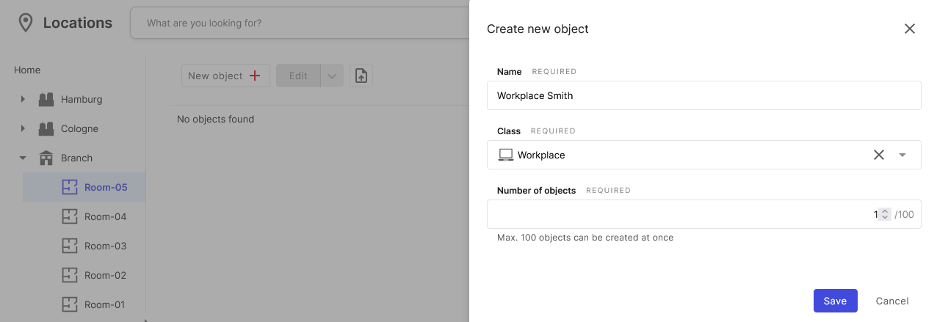Click the Room-01 floor plan icon
Screen dimensions: 937x322
(x=69, y=304)
